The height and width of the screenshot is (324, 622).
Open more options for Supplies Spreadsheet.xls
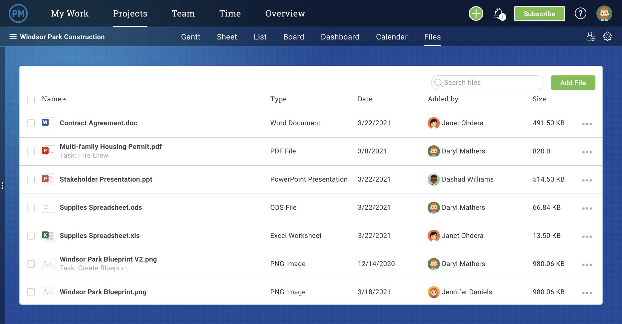(x=587, y=237)
